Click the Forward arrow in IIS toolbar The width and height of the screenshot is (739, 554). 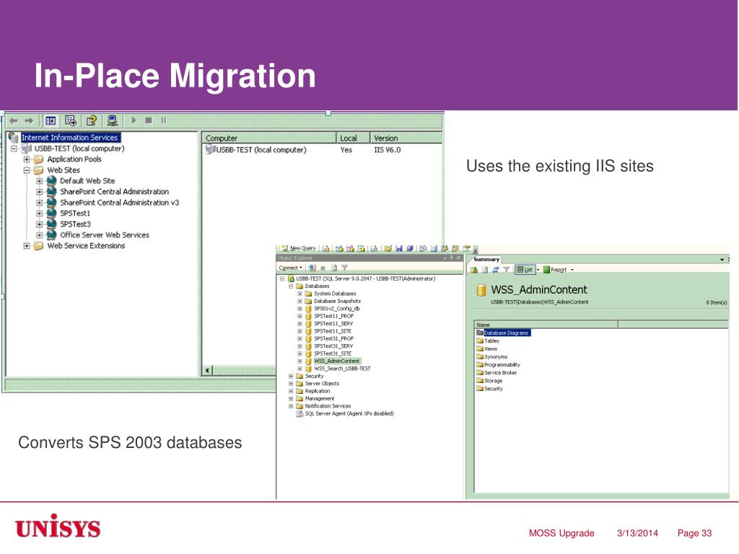pos(29,121)
